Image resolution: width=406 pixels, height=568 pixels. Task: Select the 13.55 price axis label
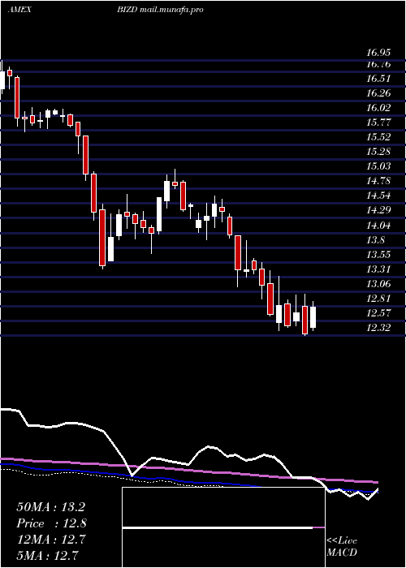click(x=378, y=255)
